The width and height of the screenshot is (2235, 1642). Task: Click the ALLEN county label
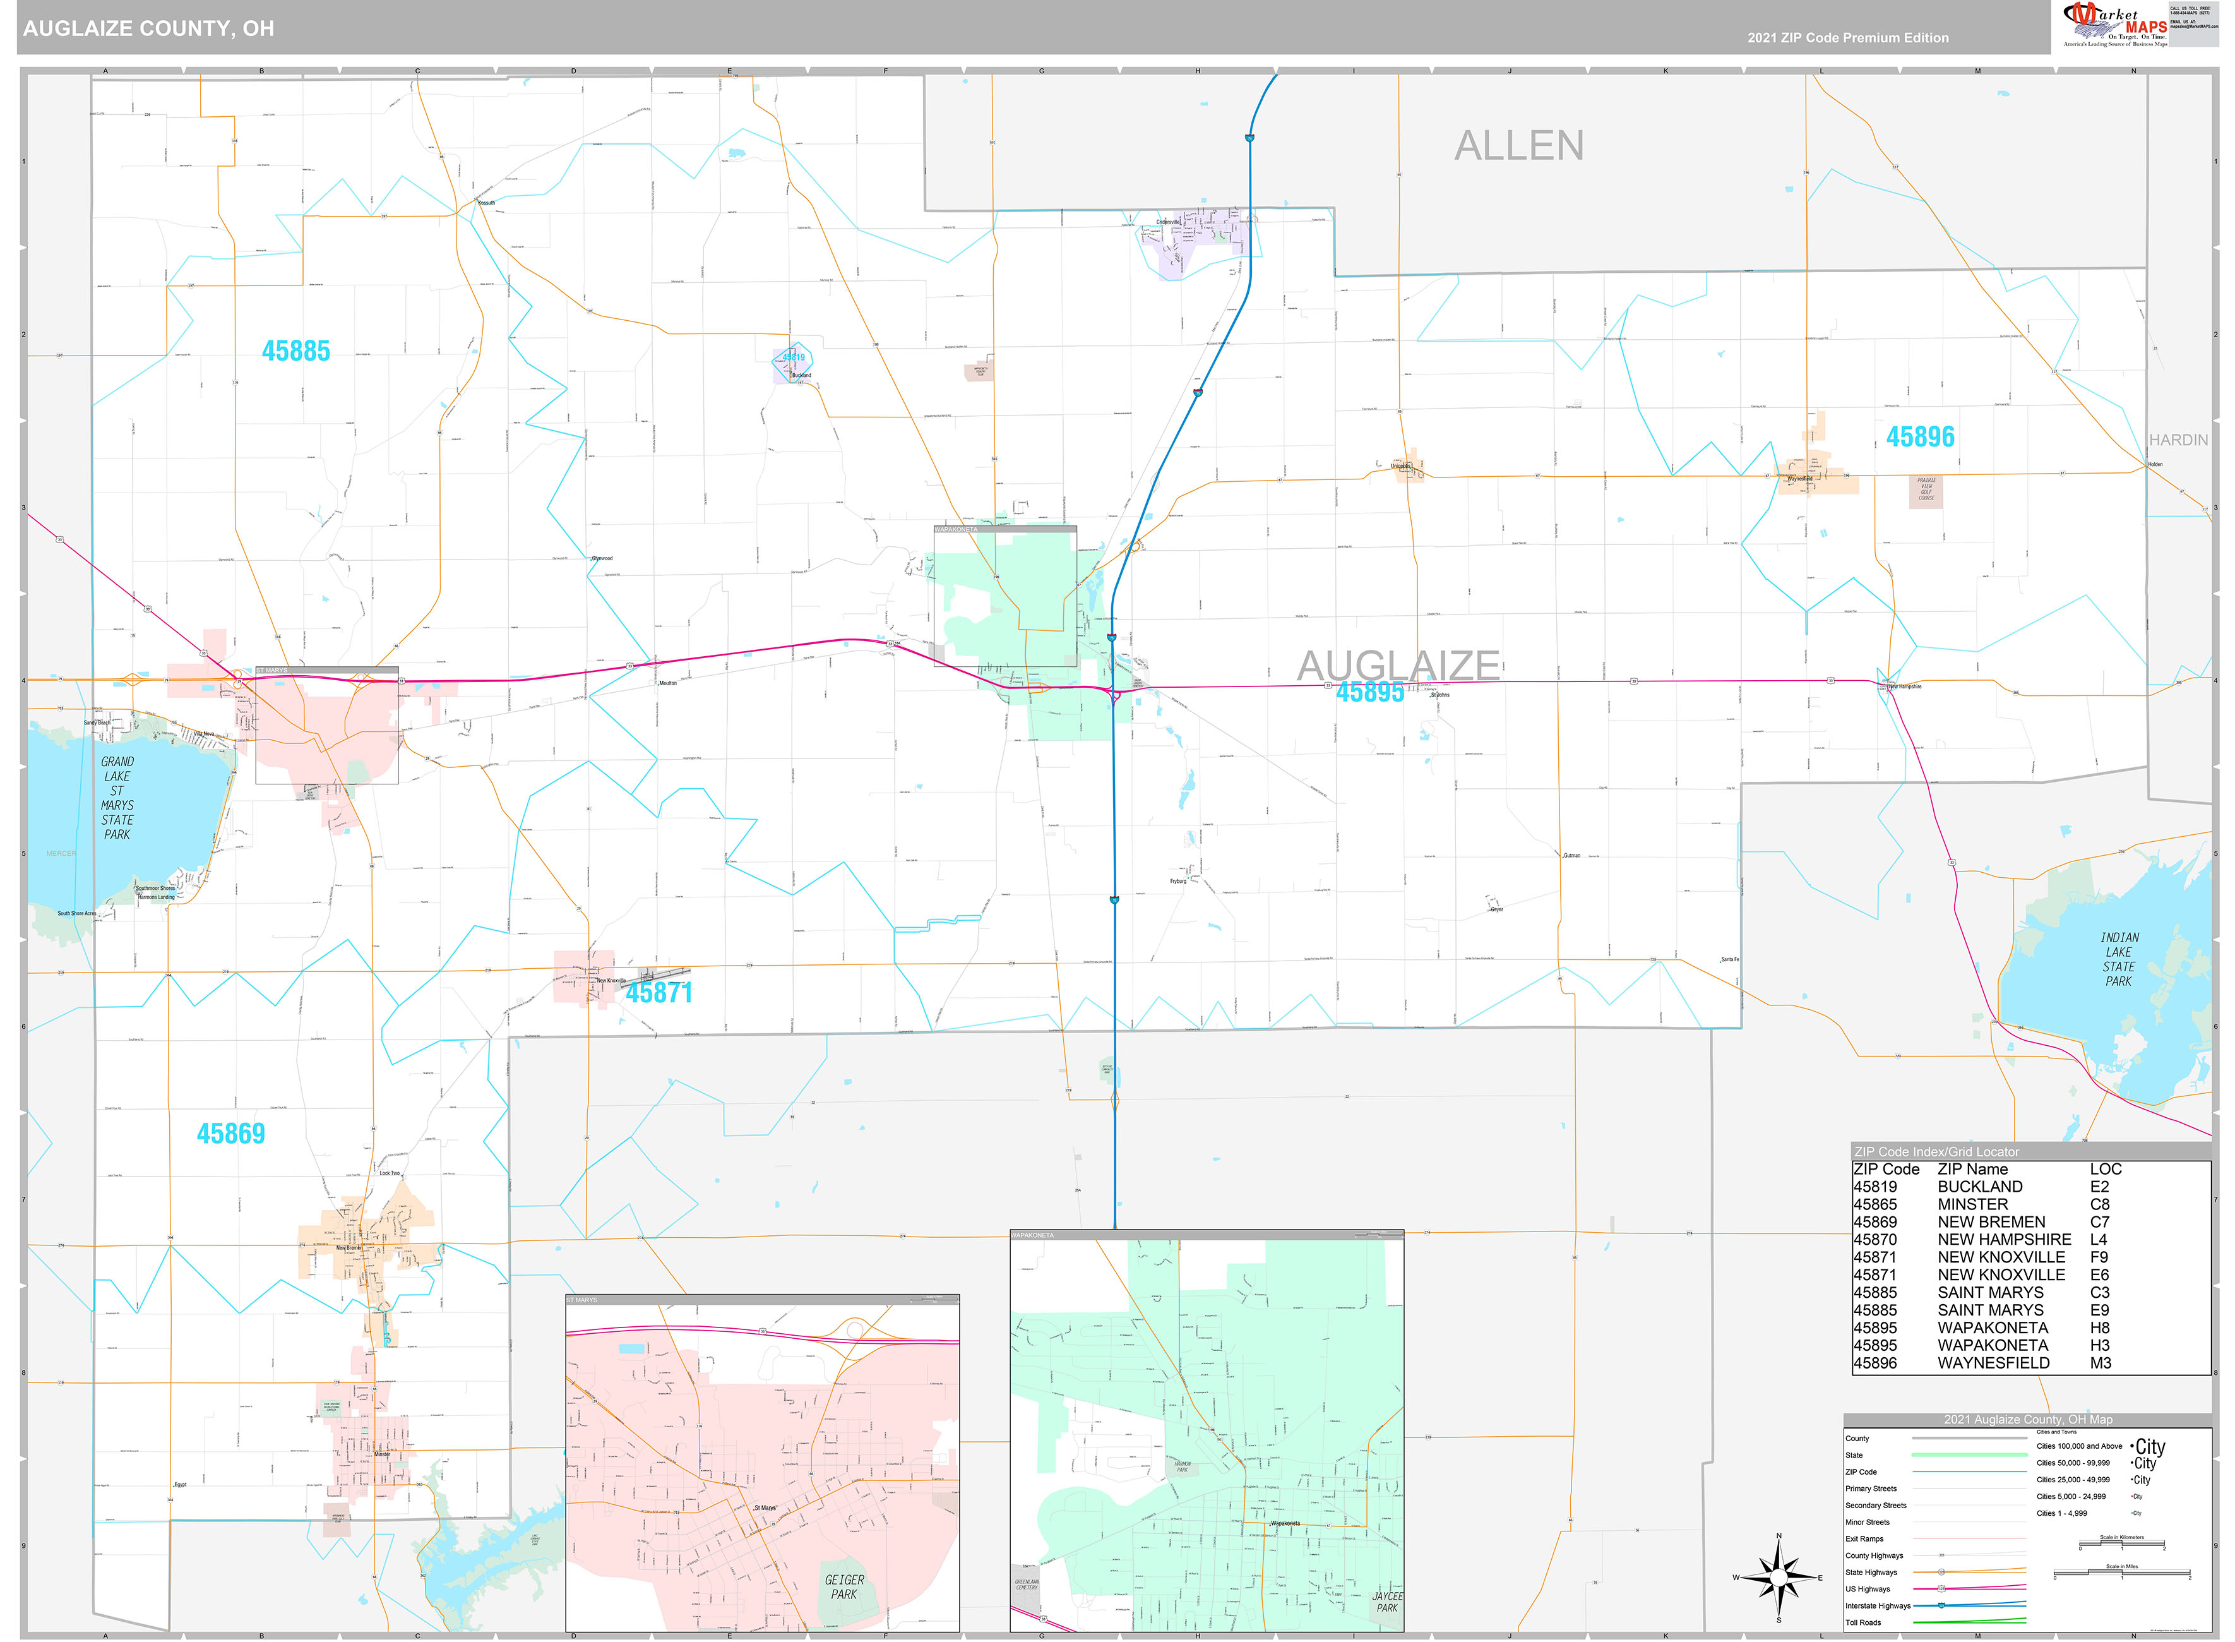point(1518,146)
